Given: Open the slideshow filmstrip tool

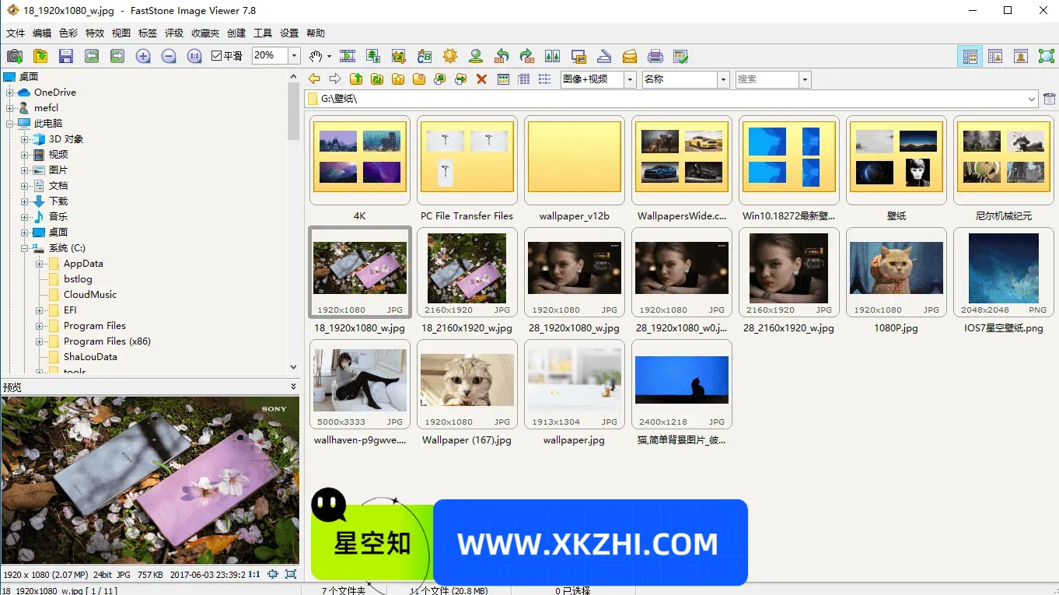Looking at the screenshot, I should coord(347,56).
